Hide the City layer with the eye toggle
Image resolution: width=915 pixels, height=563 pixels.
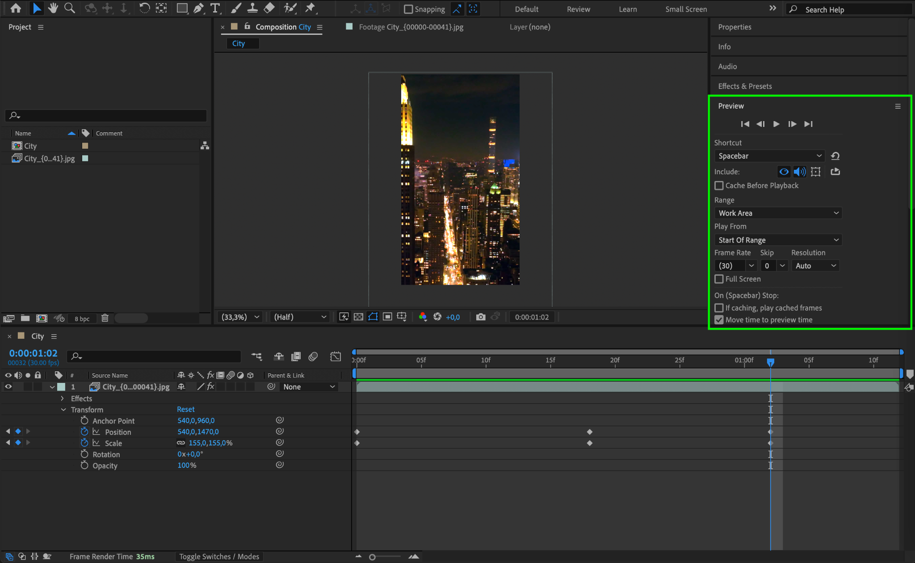tap(8, 387)
